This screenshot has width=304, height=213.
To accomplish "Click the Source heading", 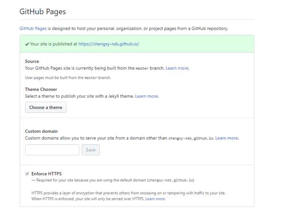I will 32,61.
